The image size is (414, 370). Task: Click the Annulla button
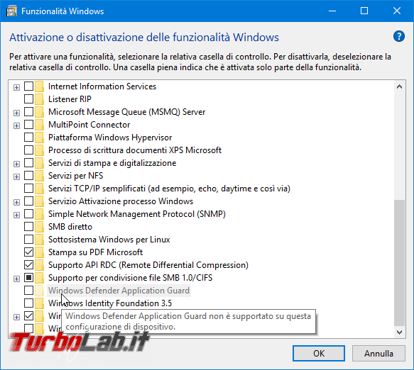[378, 354]
